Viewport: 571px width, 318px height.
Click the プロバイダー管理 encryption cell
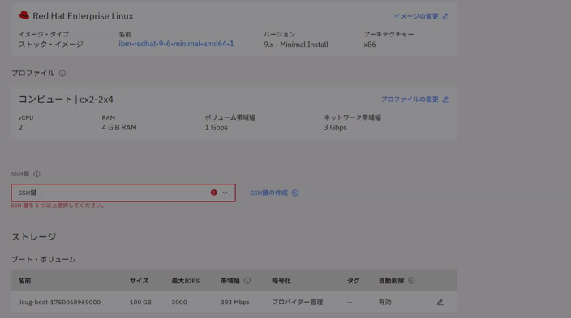pos(298,302)
